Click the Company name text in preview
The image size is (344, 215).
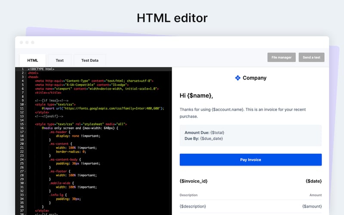[255, 78]
